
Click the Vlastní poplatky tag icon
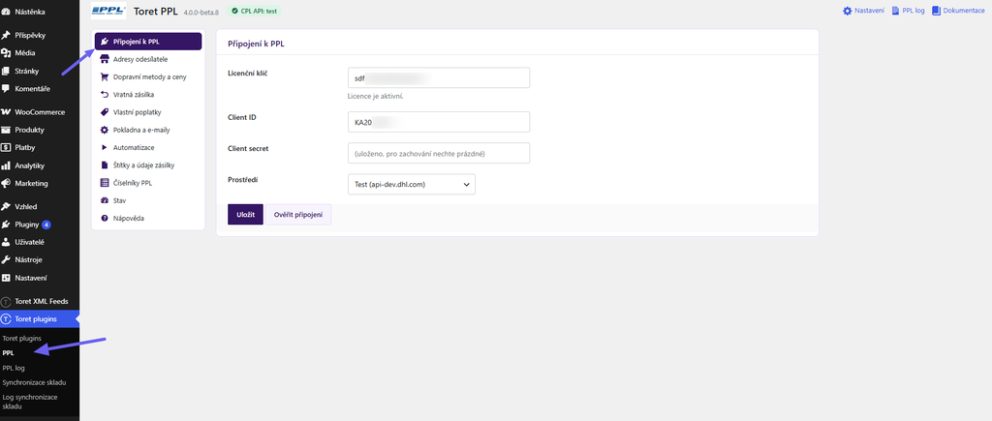click(105, 112)
